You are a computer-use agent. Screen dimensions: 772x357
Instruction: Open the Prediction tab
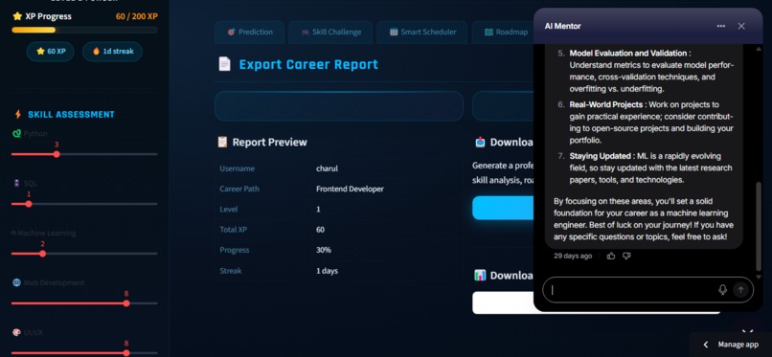(250, 32)
